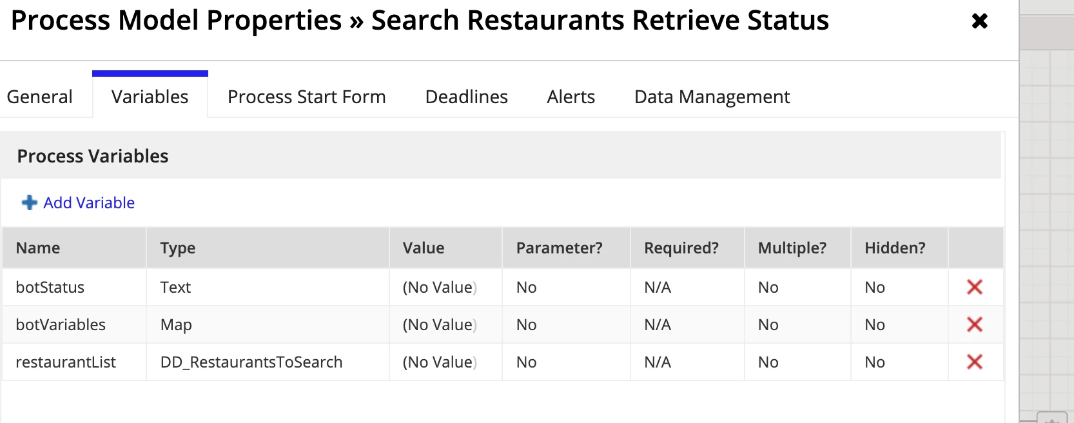Screen dimensions: 1074x423
Task: Close the Process Model Properties dialog
Action: coord(980,21)
